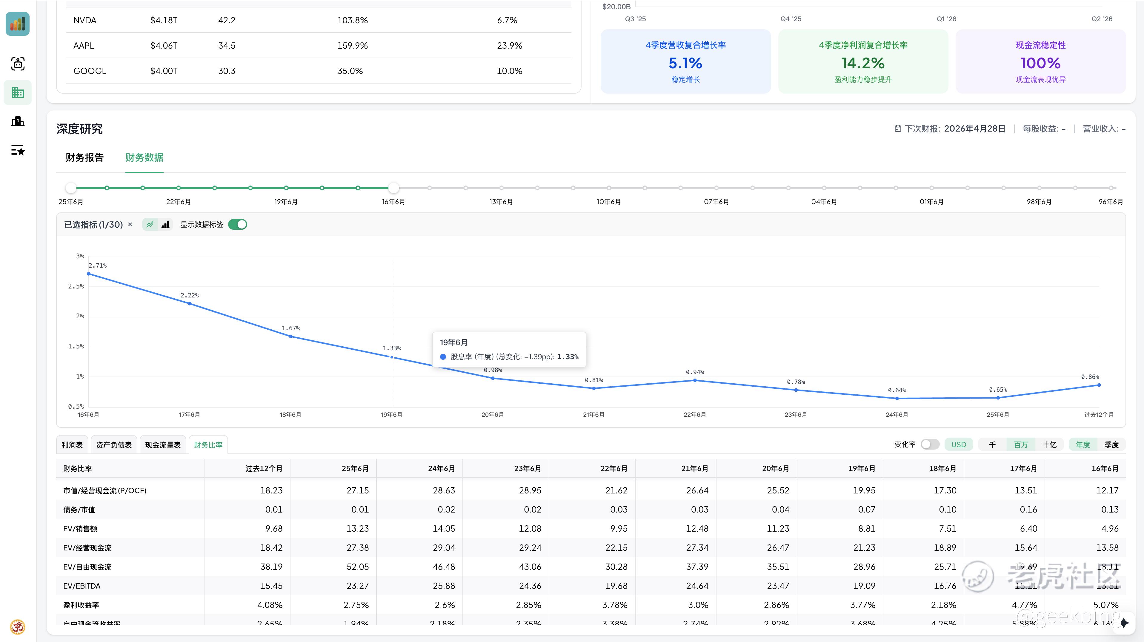
Task: Open the 资产负债表 tab
Action: [114, 445]
